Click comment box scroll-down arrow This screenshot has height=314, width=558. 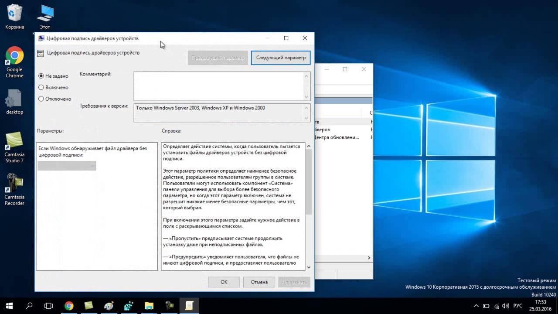click(307, 97)
